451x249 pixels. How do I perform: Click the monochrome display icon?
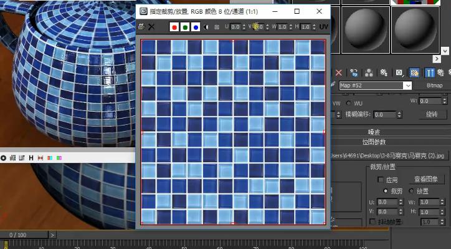pyautogui.click(x=217, y=27)
